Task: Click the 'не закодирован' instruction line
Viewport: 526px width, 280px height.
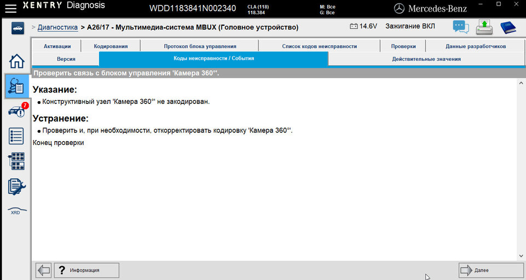Action: pos(126,102)
